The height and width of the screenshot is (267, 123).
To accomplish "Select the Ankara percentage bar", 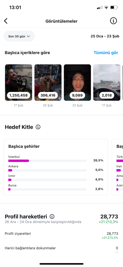I will point(47,170).
